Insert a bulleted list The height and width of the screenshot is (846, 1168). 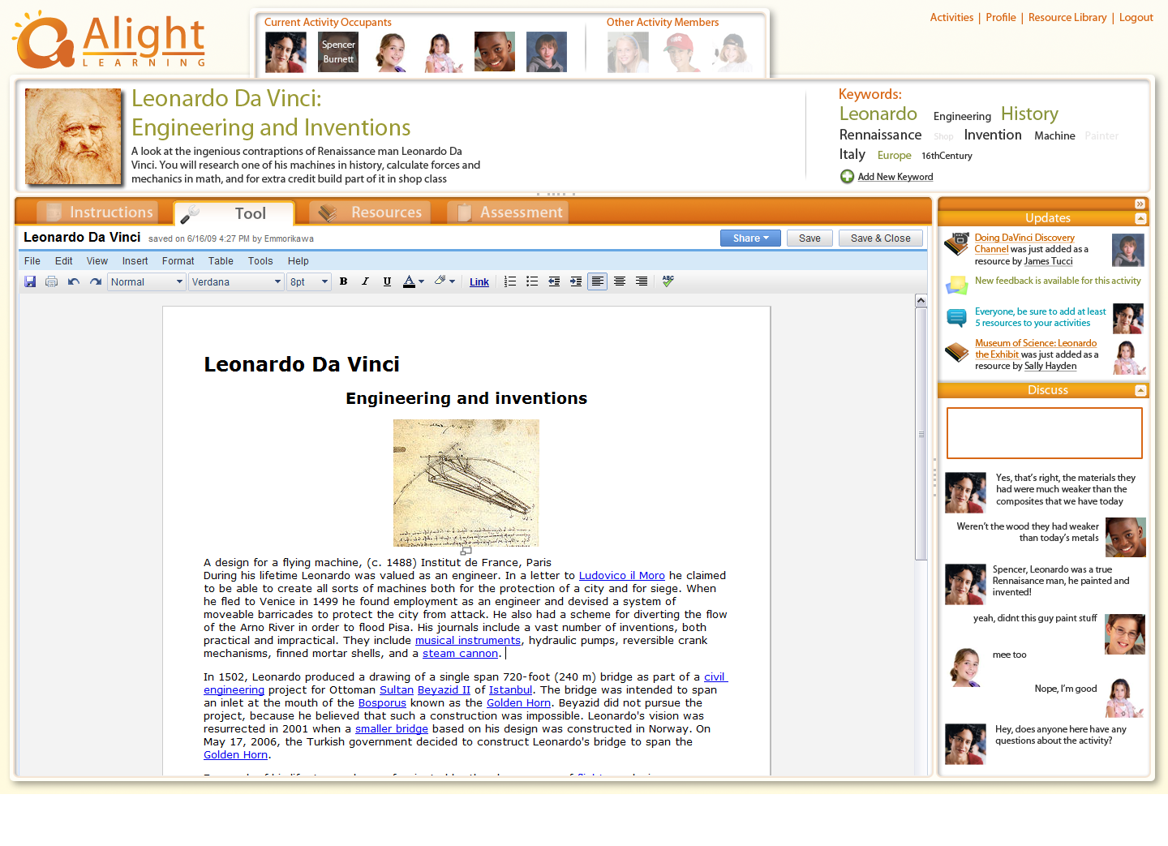tap(532, 281)
